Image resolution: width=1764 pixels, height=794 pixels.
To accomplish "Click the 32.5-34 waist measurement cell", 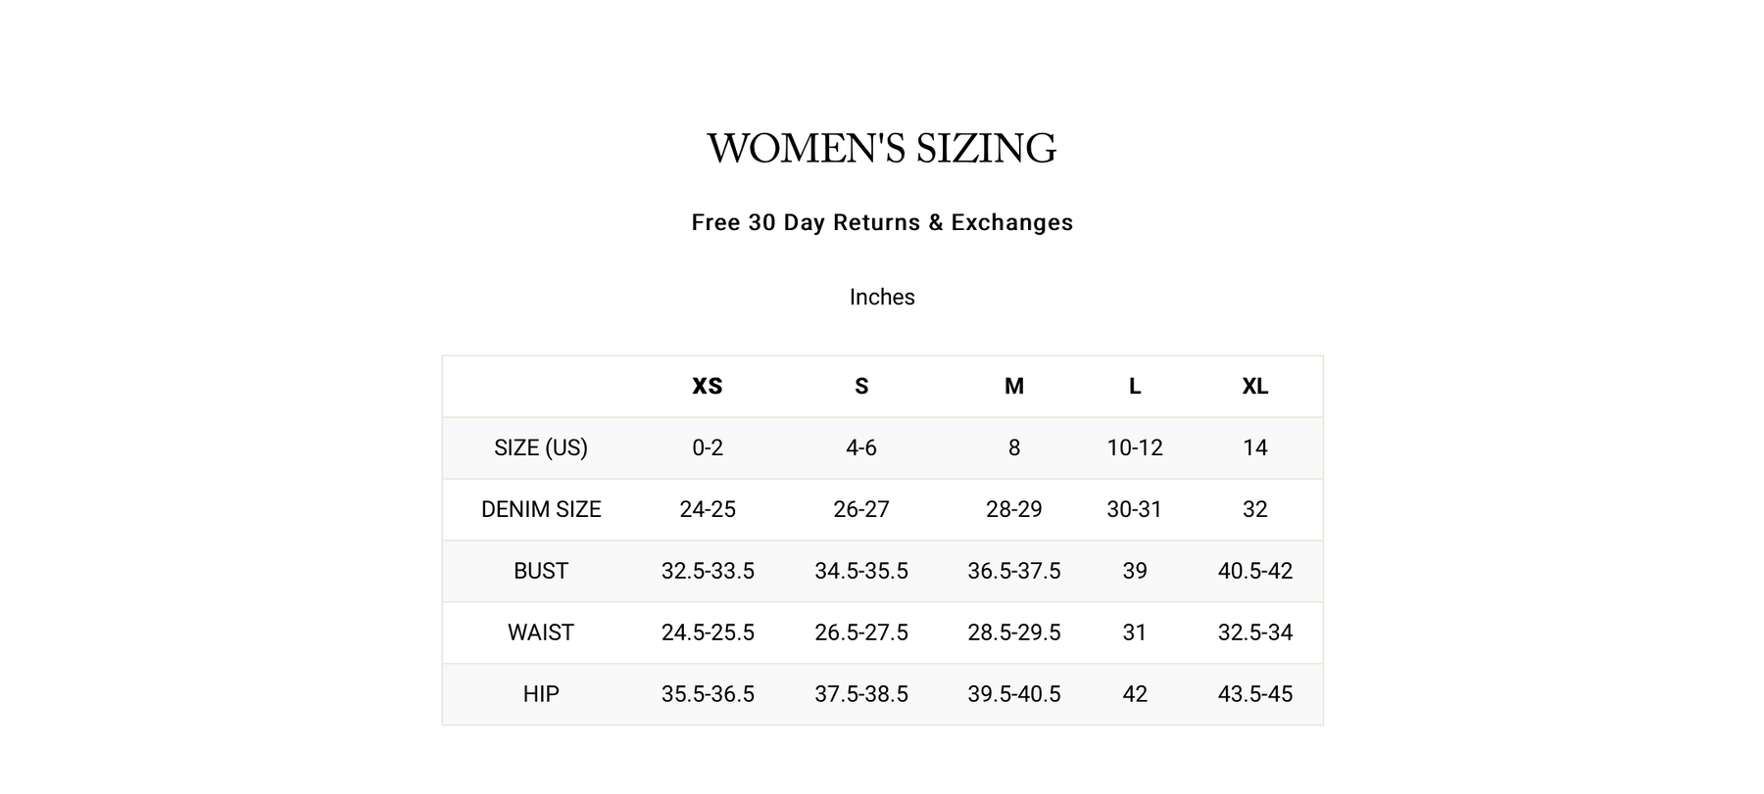I will 1255,633.
